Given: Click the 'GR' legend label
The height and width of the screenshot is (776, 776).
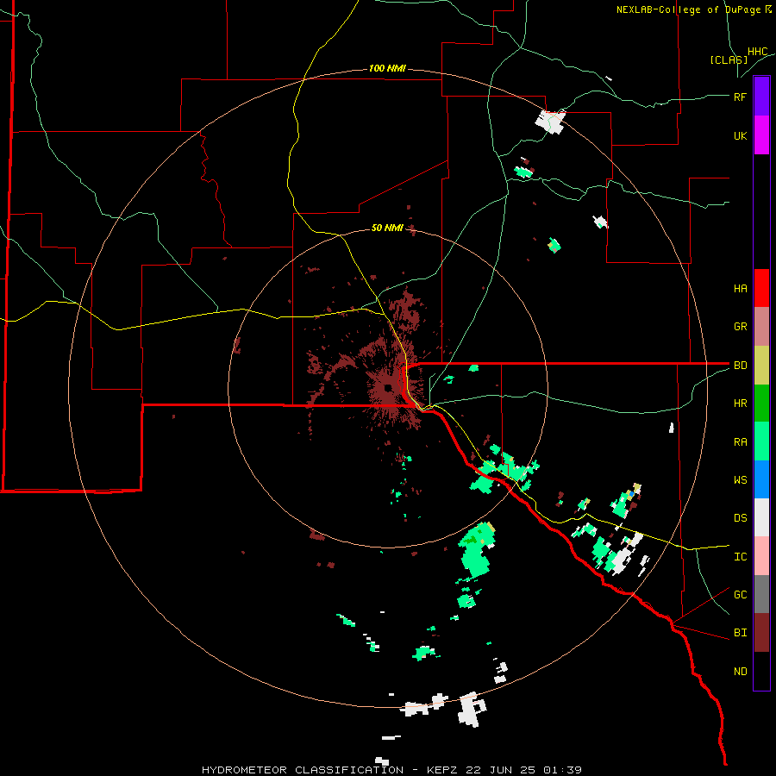Looking at the screenshot, I should [x=741, y=326].
